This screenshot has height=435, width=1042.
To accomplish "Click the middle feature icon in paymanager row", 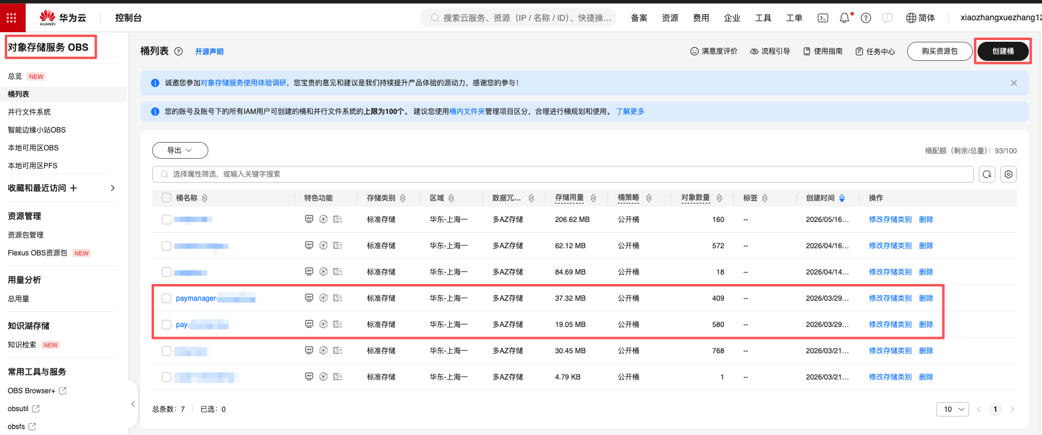I will pos(323,298).
